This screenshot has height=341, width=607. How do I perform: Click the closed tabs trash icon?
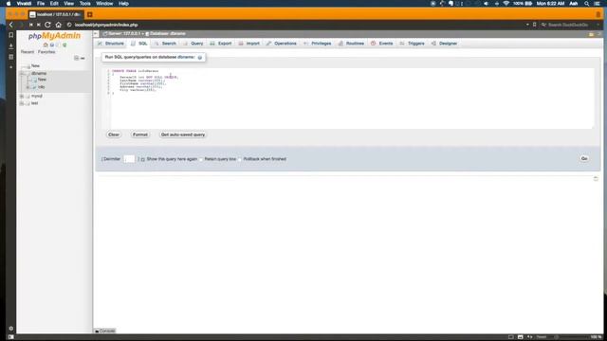tap(598, 15)
